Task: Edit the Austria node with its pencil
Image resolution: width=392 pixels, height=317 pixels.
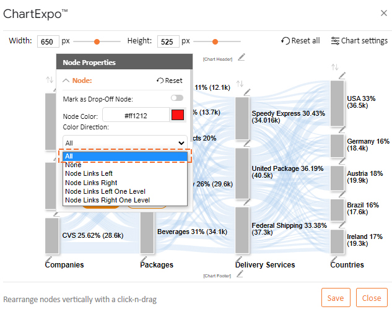Action: tap(342, 161)
